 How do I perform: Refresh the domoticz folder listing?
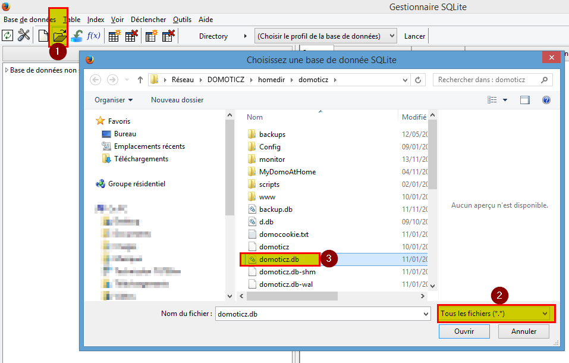[418, 80]
